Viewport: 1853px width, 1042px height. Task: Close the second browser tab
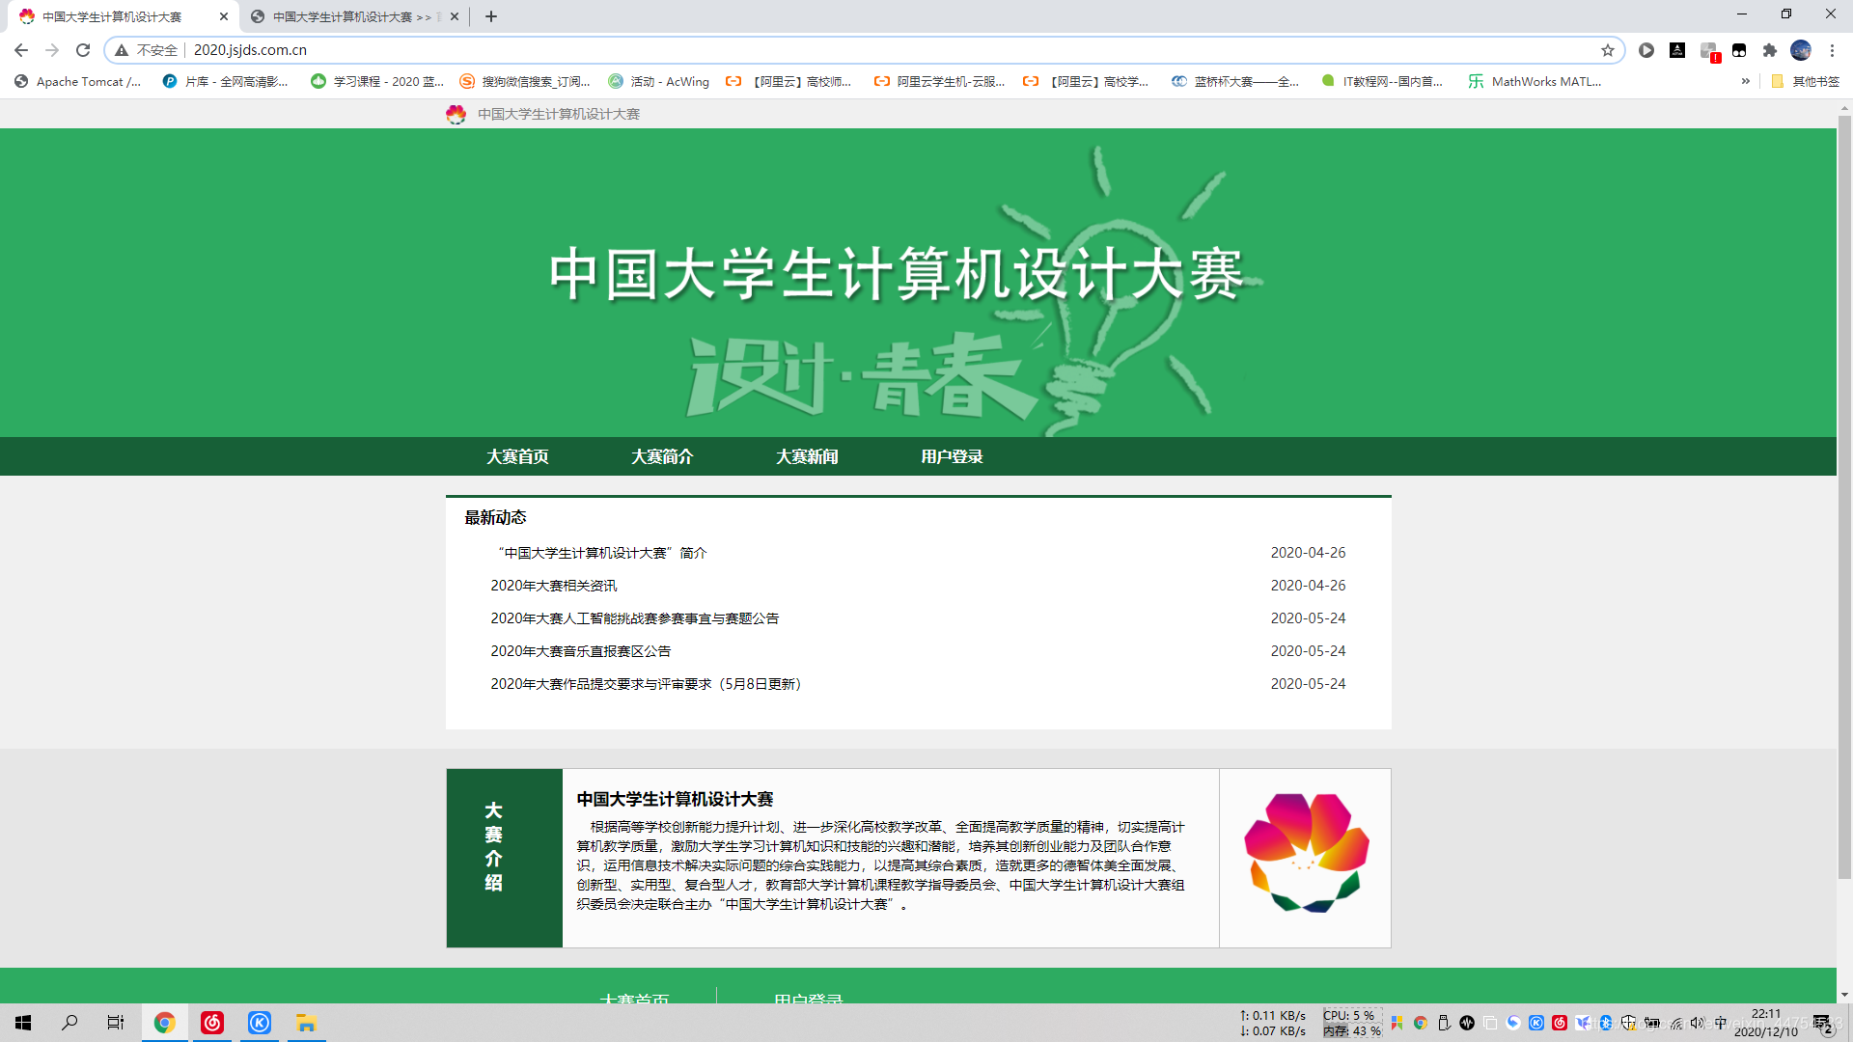tap(455, 16)
